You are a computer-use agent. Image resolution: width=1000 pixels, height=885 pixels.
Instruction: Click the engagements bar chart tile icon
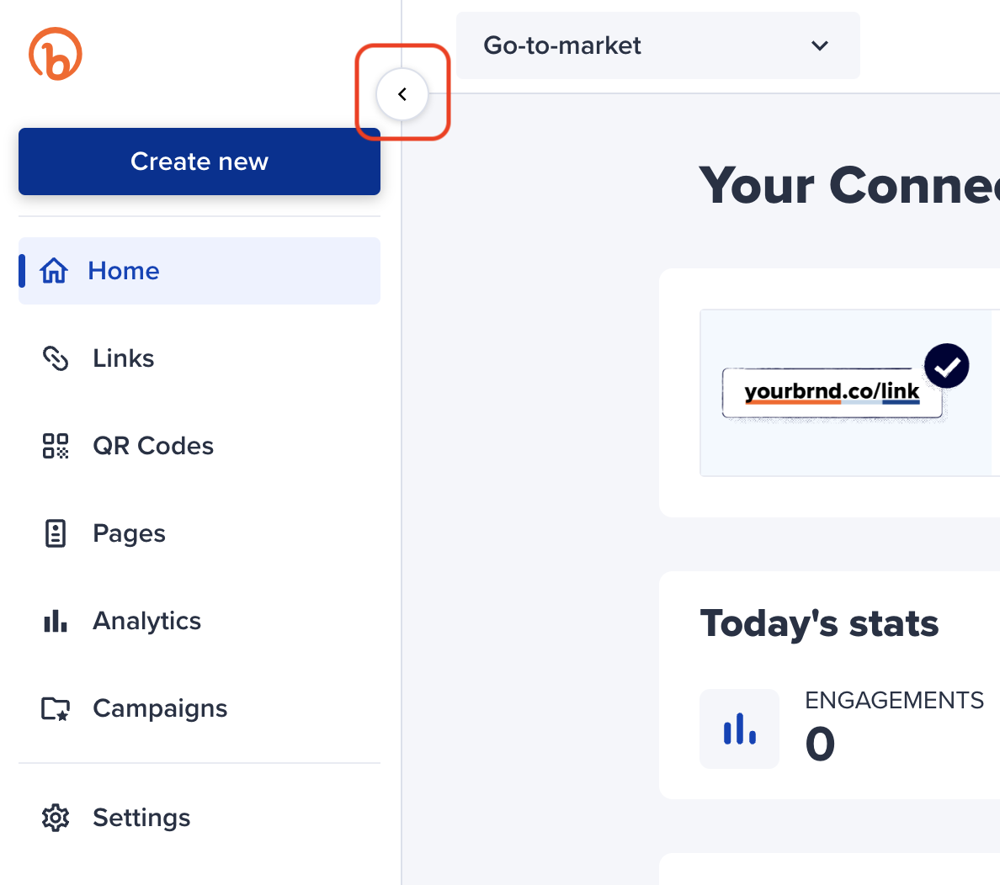739,729
